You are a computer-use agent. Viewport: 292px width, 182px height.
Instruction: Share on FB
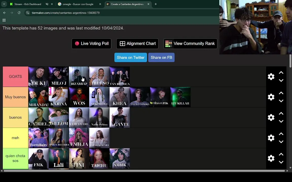coord(161,57)
